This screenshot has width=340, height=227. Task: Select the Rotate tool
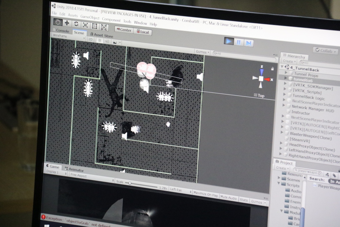(76, 24)
